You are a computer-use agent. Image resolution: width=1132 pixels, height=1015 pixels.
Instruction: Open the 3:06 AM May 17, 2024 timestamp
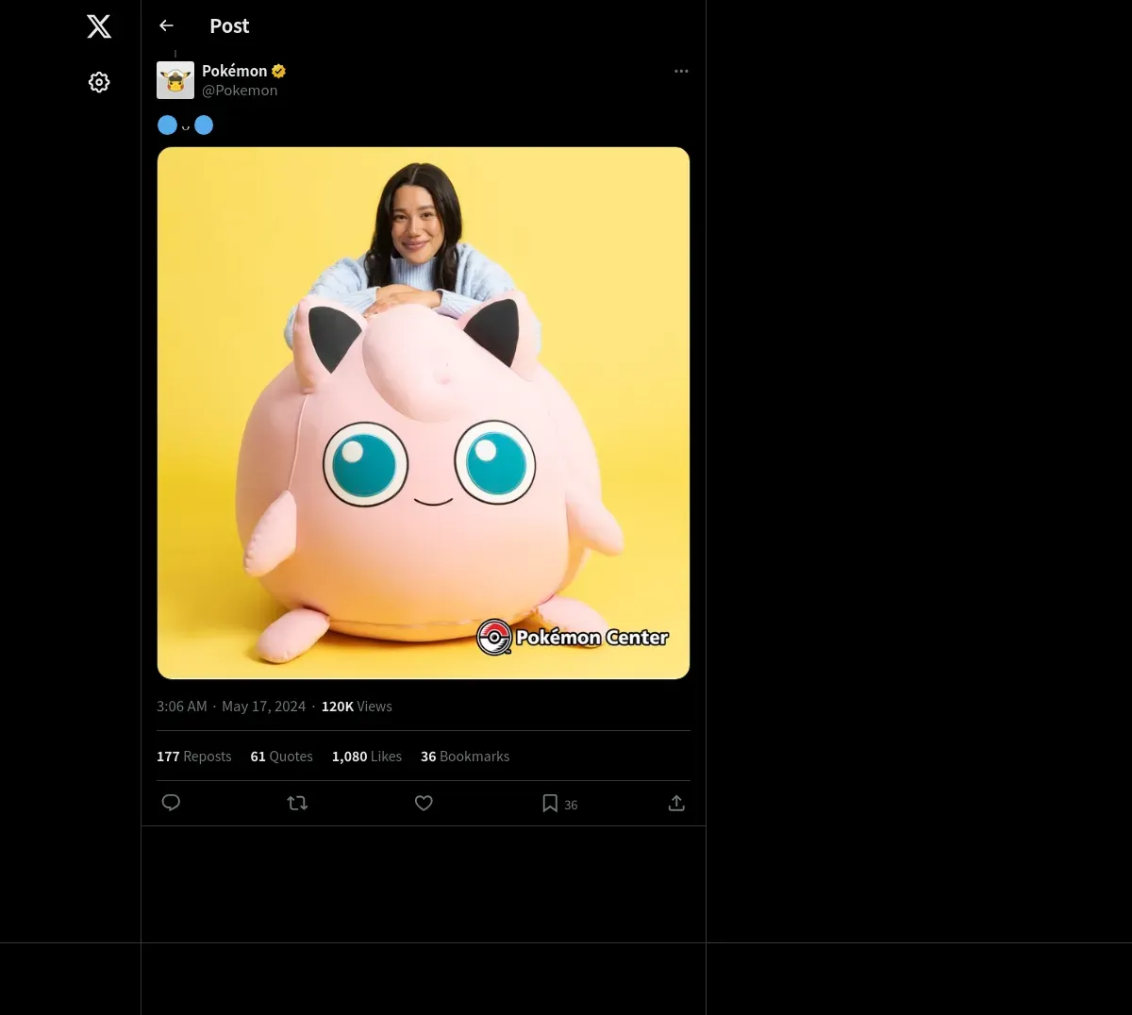231,707
